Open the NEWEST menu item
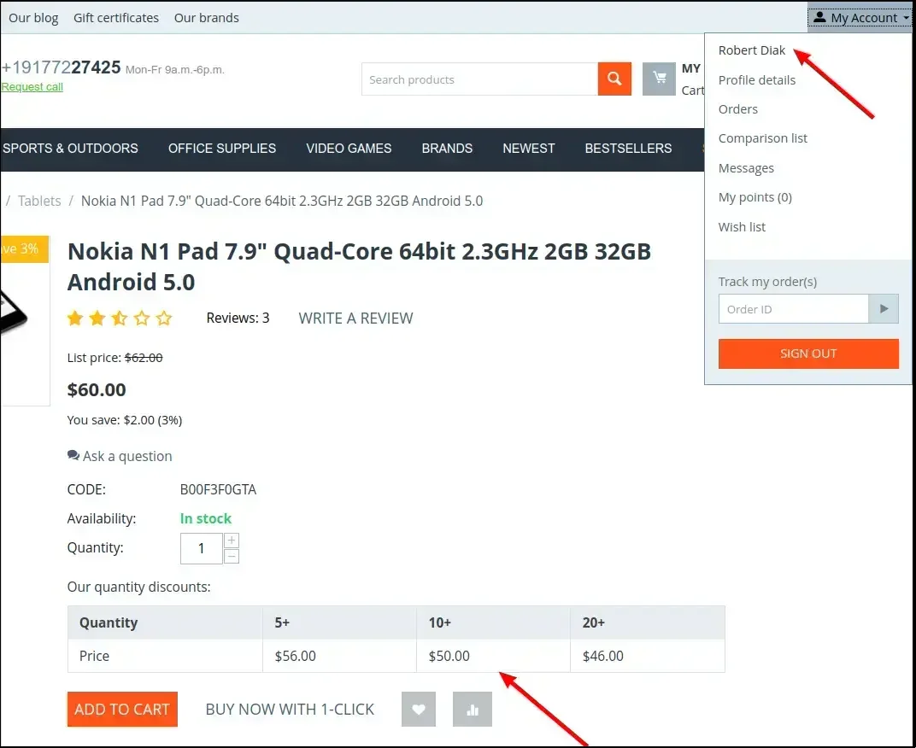The height and width of the screenshot is (748, 916). [529, 149]
